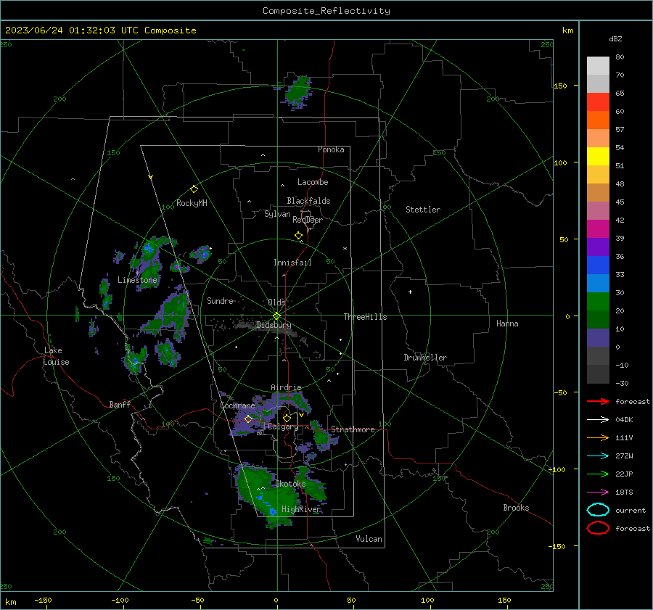
Task: Click the Vulcan town label
Action: coord(369,539)
